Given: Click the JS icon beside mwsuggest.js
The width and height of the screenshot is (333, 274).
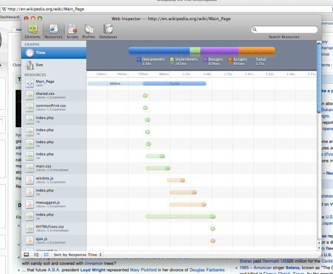Looking at the screenshot, I should [x=30, y=205].
